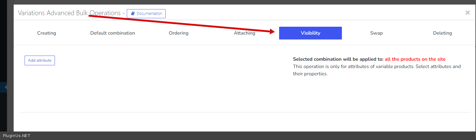Close the Variations Advanced Bulk Operations dialog

pyautogui.click(x=468, y=12)
